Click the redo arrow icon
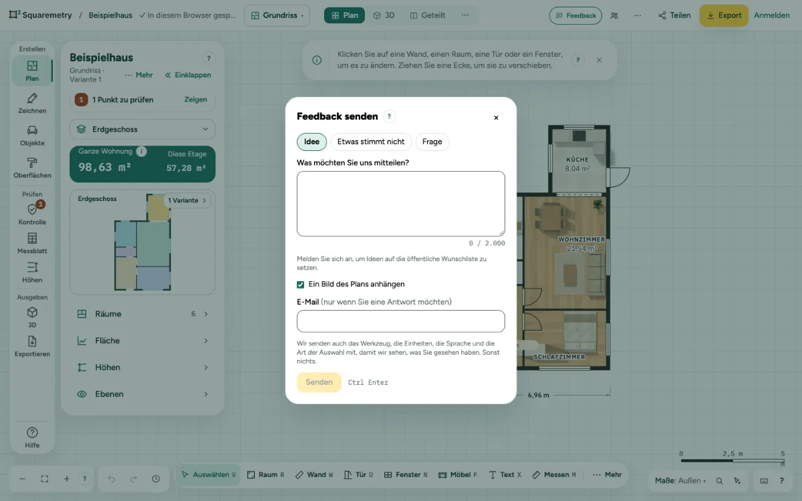 [134, 479]
